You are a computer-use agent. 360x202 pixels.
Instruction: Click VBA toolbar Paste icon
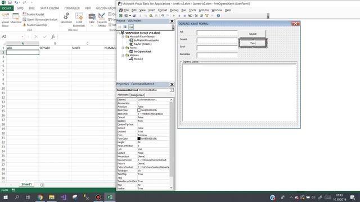click(x=151, y=16)
